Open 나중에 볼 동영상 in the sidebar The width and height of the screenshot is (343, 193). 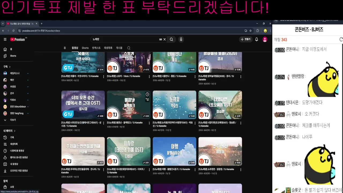coord(16,151)
